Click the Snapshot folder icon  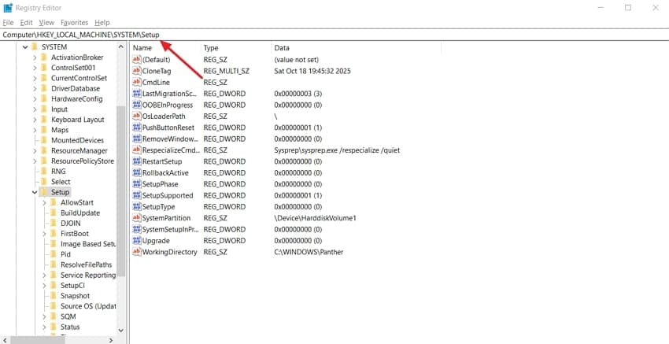(x=54, y=296)
